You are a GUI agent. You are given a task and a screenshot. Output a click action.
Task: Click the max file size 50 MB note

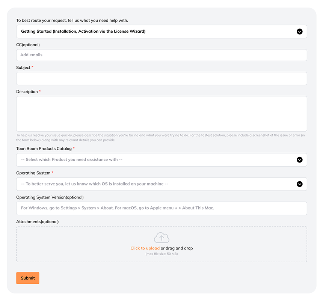[x=162, y=254]
